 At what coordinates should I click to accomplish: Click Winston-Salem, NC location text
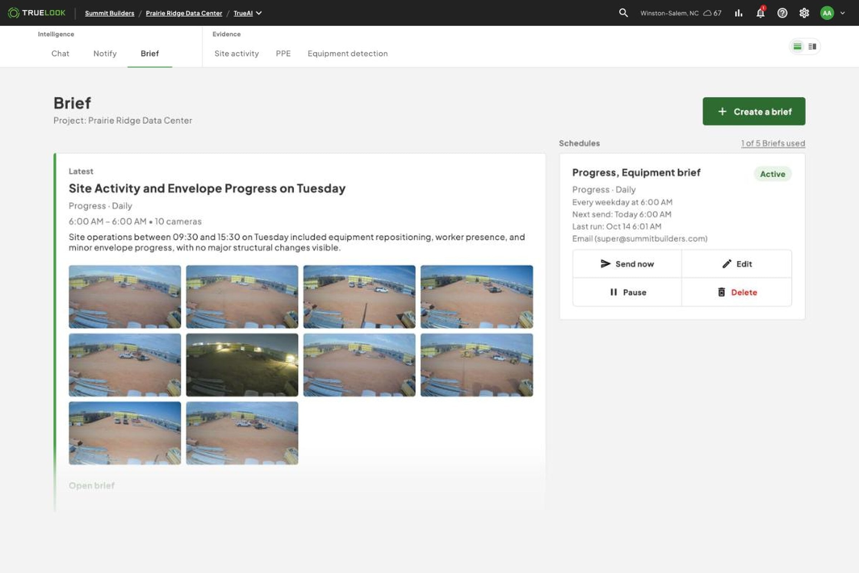pos(669,13)
